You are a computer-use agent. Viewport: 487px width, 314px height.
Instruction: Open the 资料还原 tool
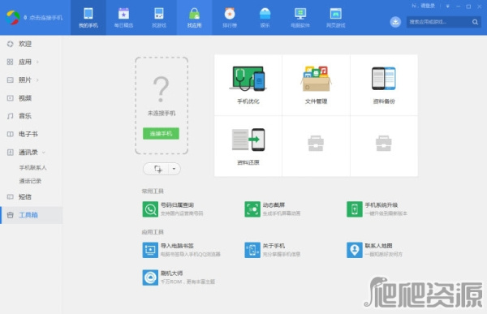pos(248,146)
